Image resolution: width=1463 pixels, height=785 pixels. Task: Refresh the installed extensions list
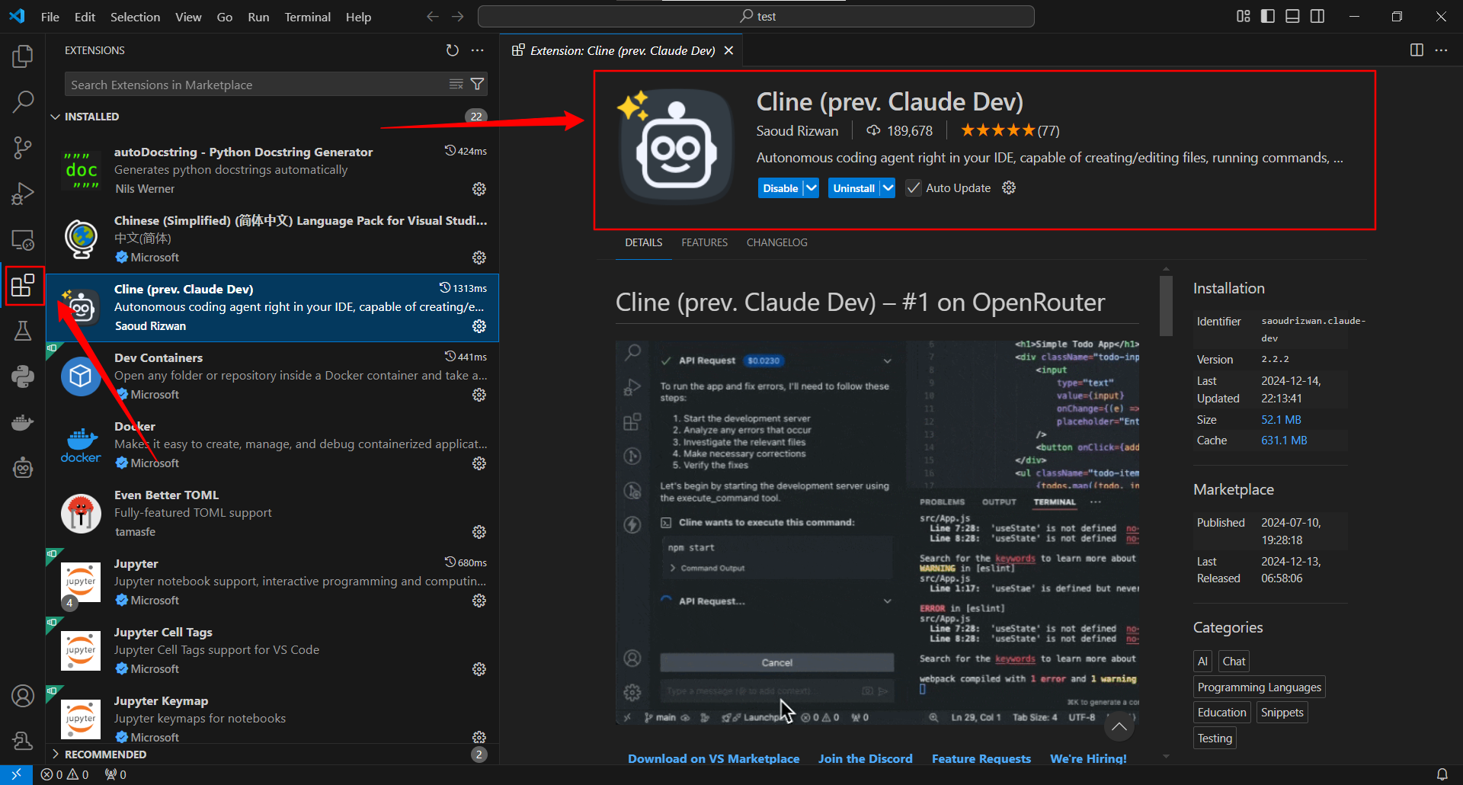point(452,50)
